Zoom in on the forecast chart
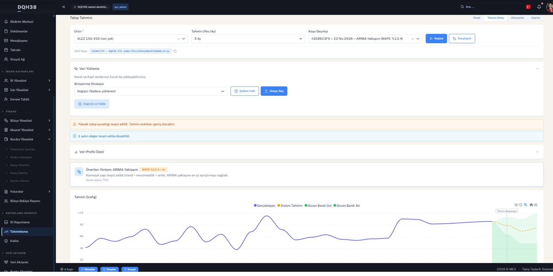Image resolution: width=553 pixels, height=276 pixels. (516, 205)
